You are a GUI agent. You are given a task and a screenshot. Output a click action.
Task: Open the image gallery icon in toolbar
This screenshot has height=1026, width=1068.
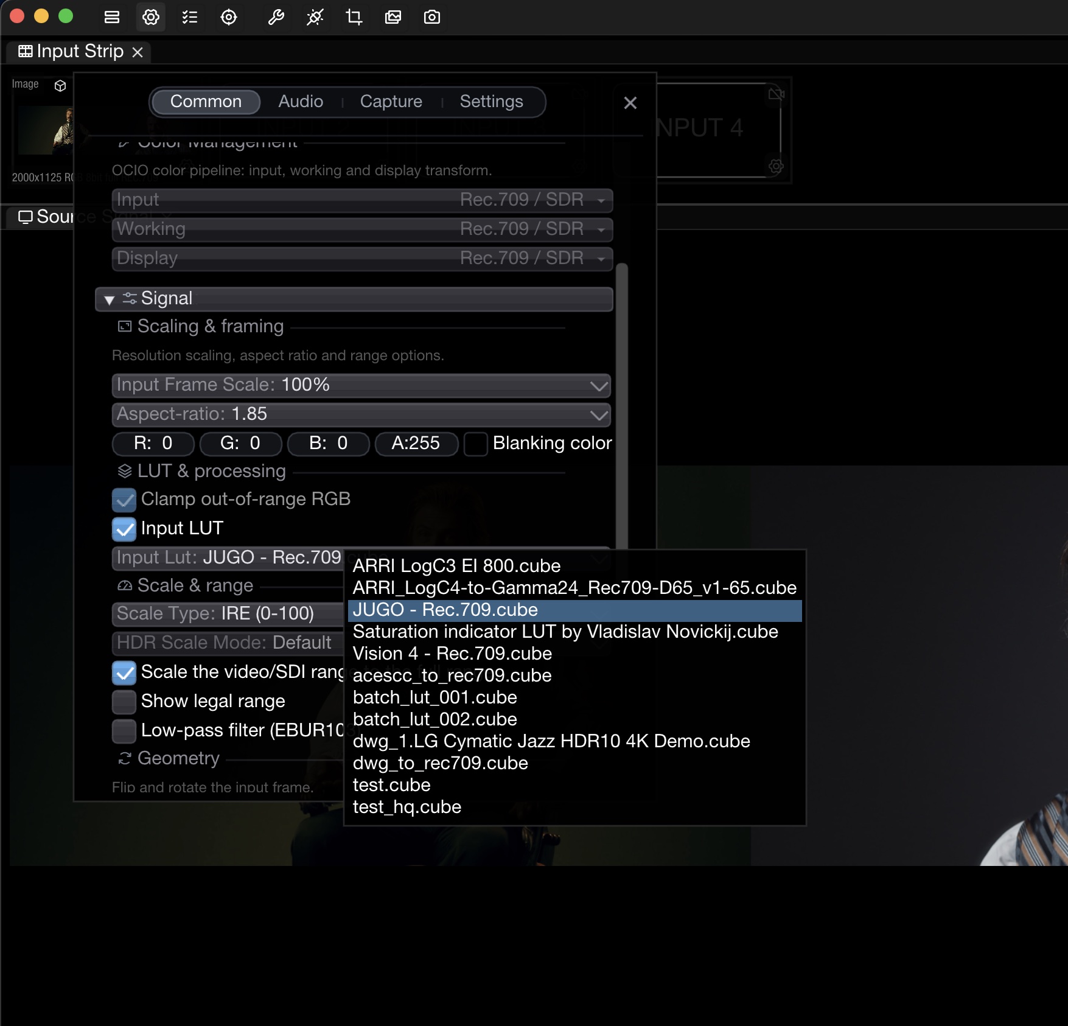tap(393, 17)
